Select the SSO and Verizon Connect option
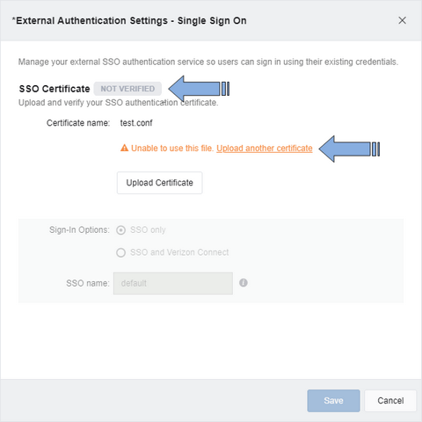Screen dimensions: 422x422 coord(120,252)
